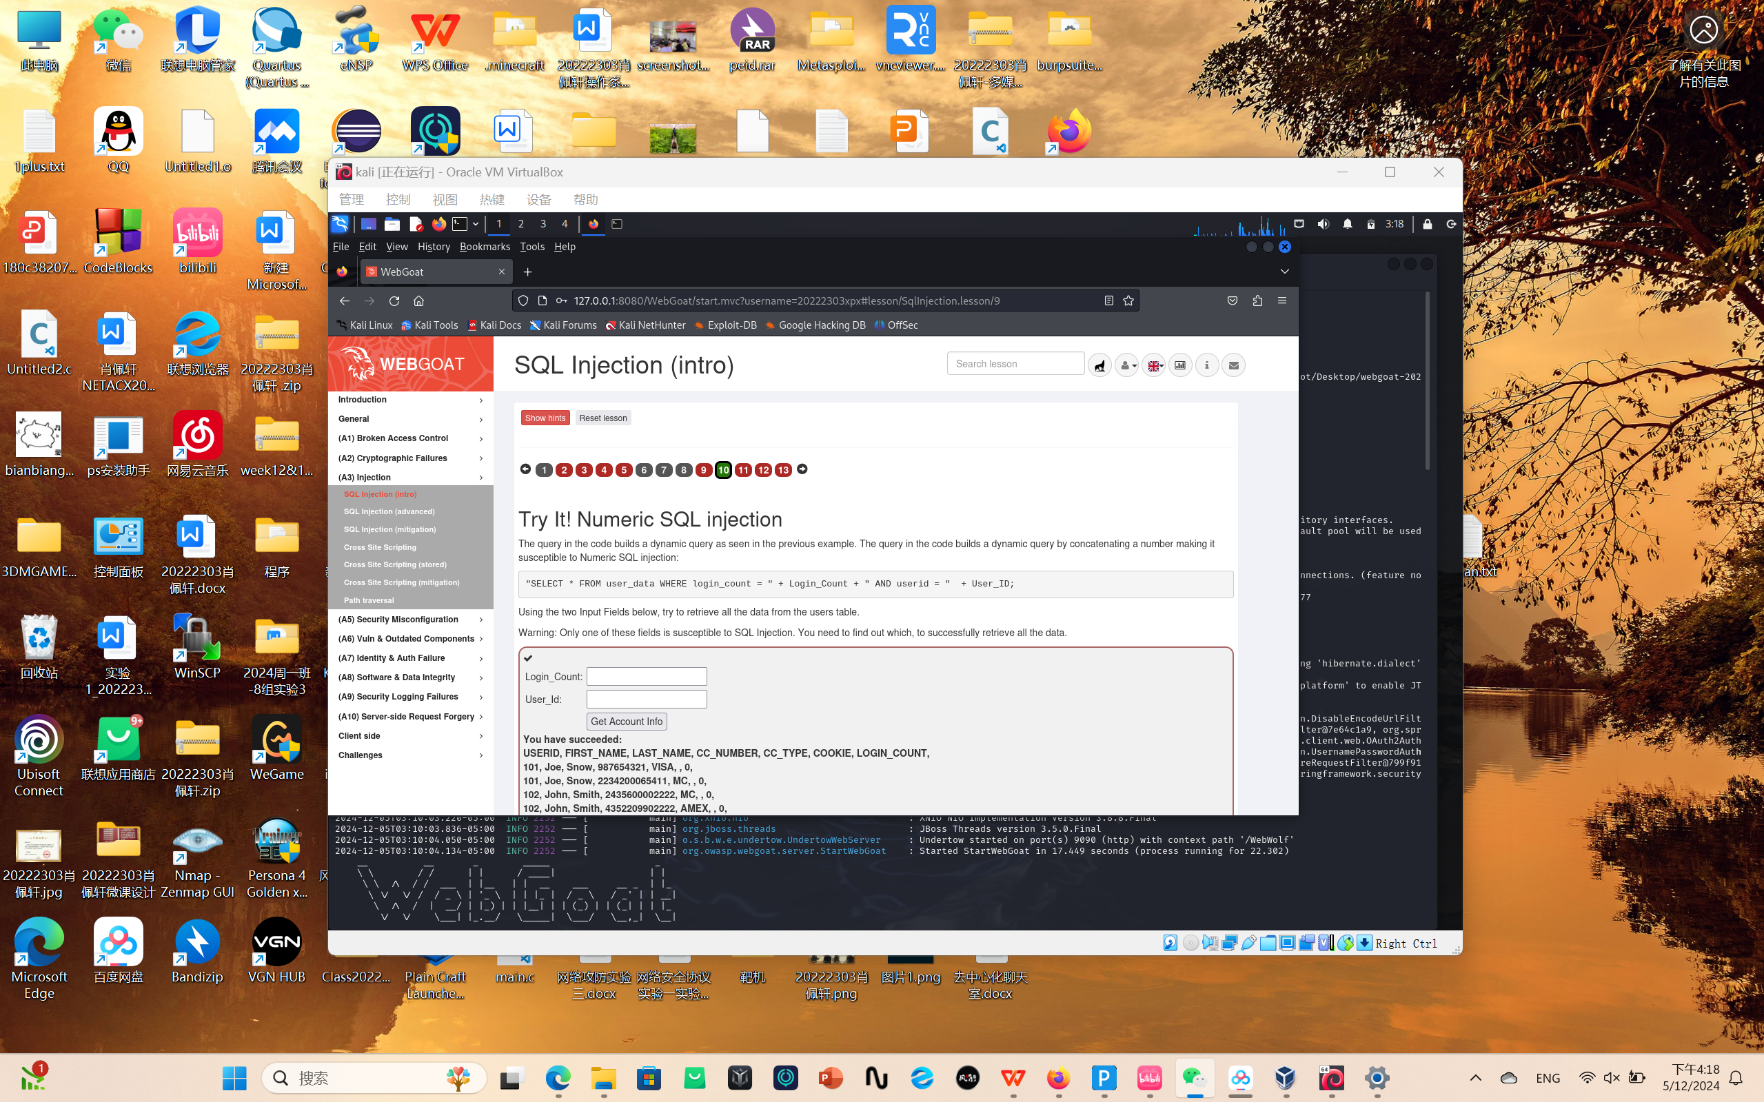1764x1102 pixels.
Task: Go to next lesson page arrow
Action: 802,469
